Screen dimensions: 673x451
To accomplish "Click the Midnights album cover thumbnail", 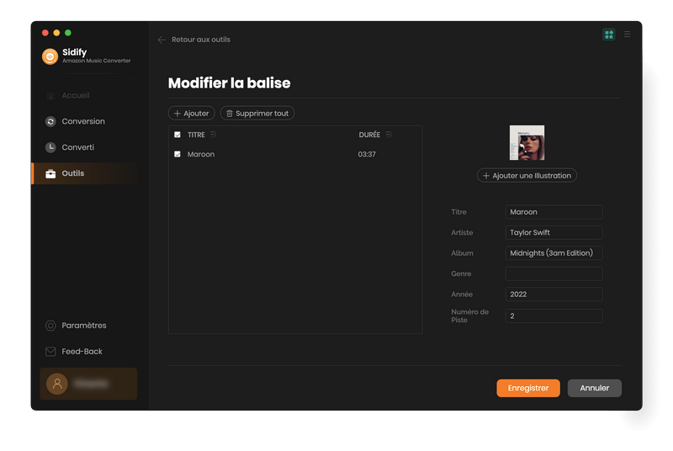I will pos(527,143).
